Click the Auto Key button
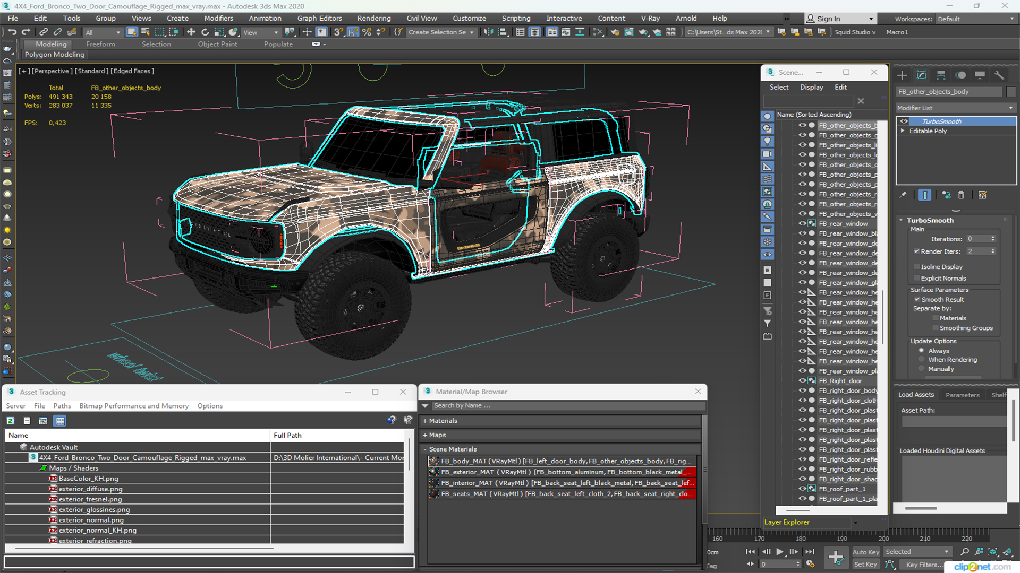Image resolution: width=1020 pixels, height=573 pixels. tap(865, 552)
